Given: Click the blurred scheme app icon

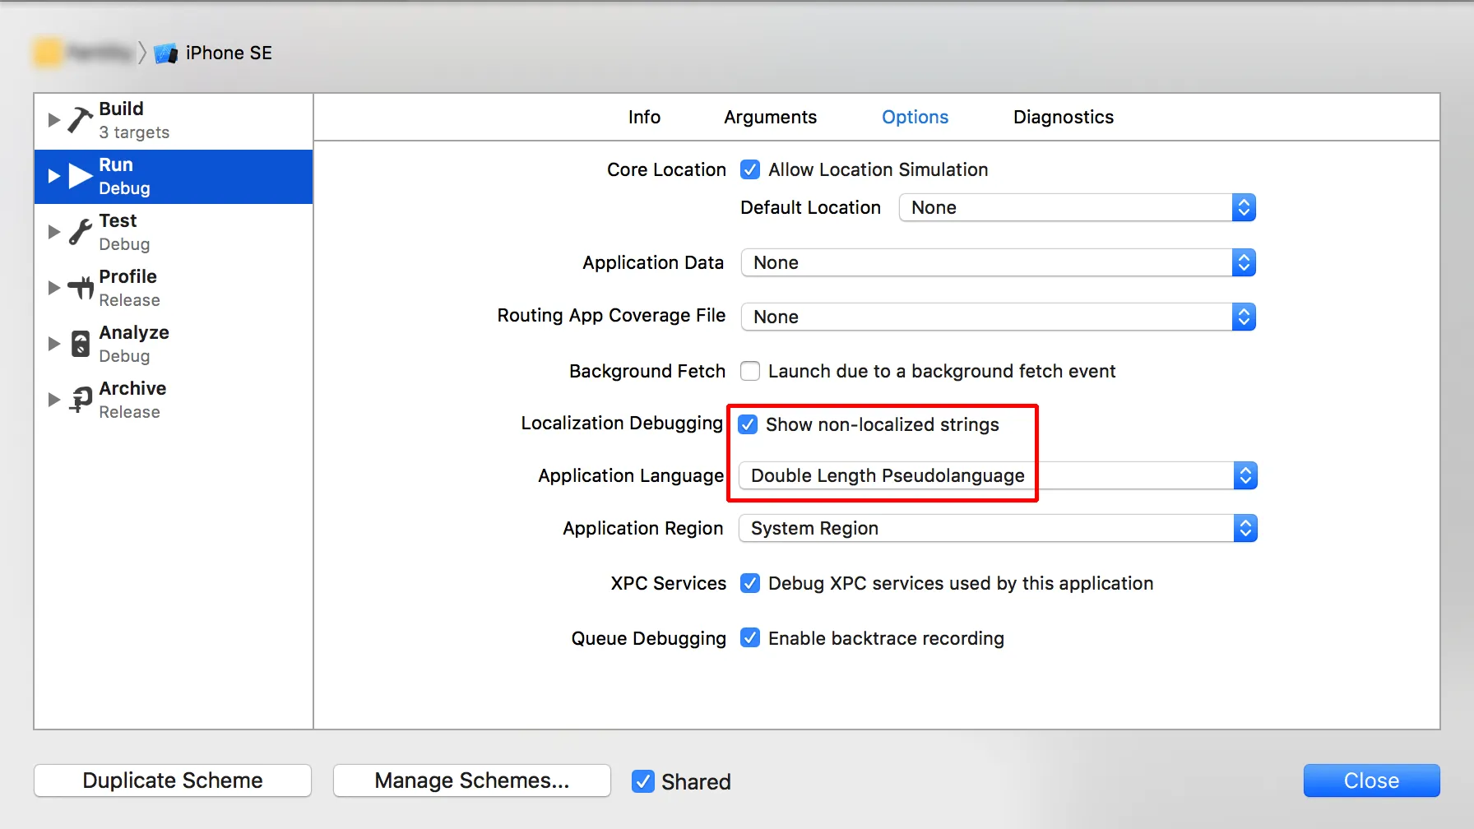Looking at the screenshot, I should (x=48, y=53).
